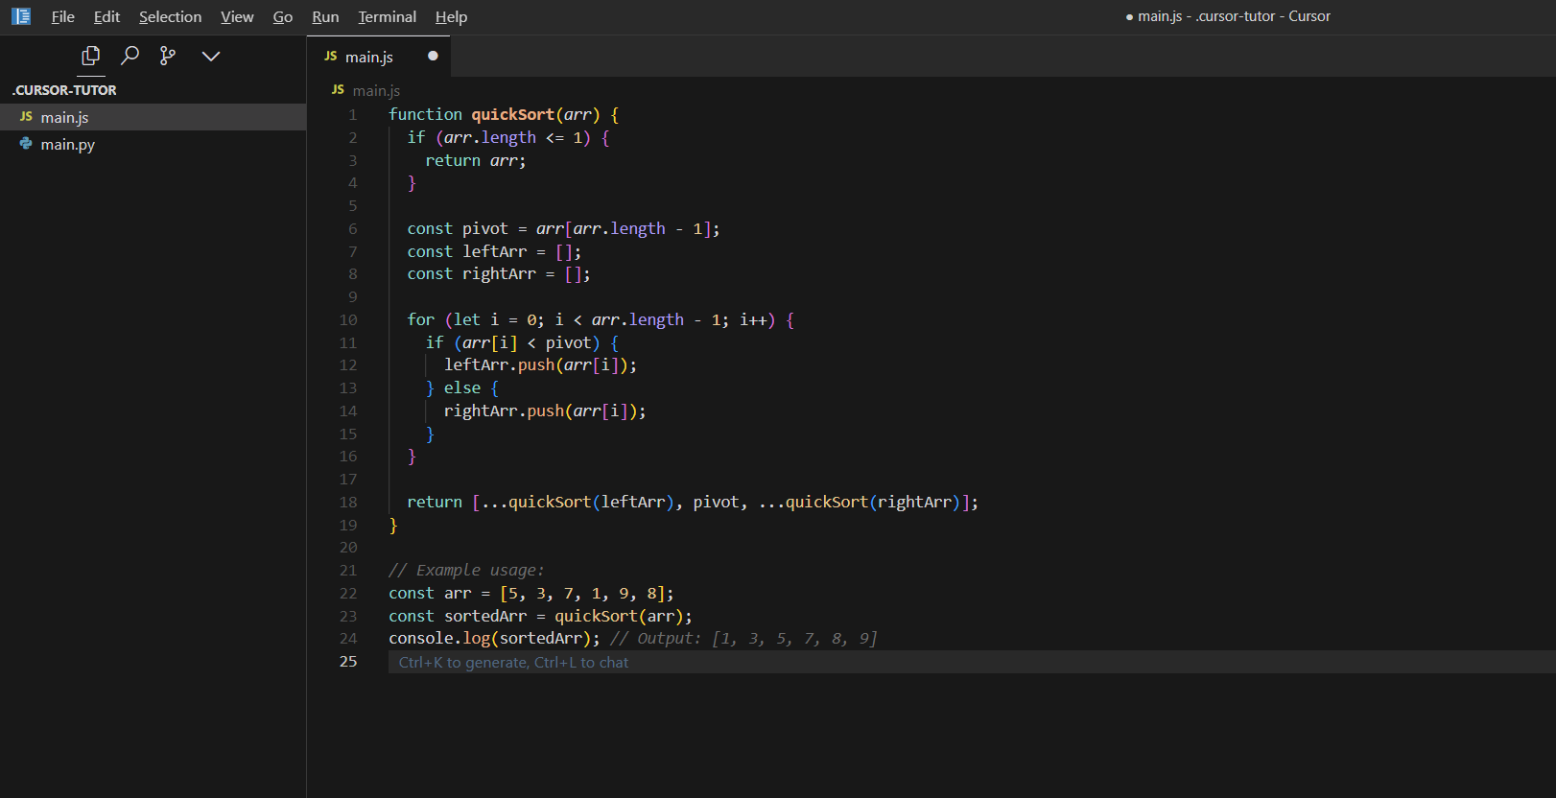The image size is (1556, 798).
Task: Click the '// Example usage:' comment
Action: (x=466, y=570)
